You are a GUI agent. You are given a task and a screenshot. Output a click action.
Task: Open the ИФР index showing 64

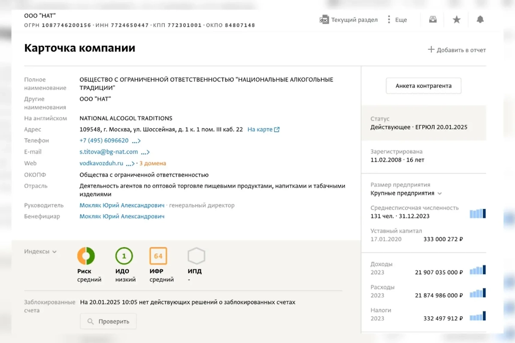pyautogui.click(x=158, y=256)
